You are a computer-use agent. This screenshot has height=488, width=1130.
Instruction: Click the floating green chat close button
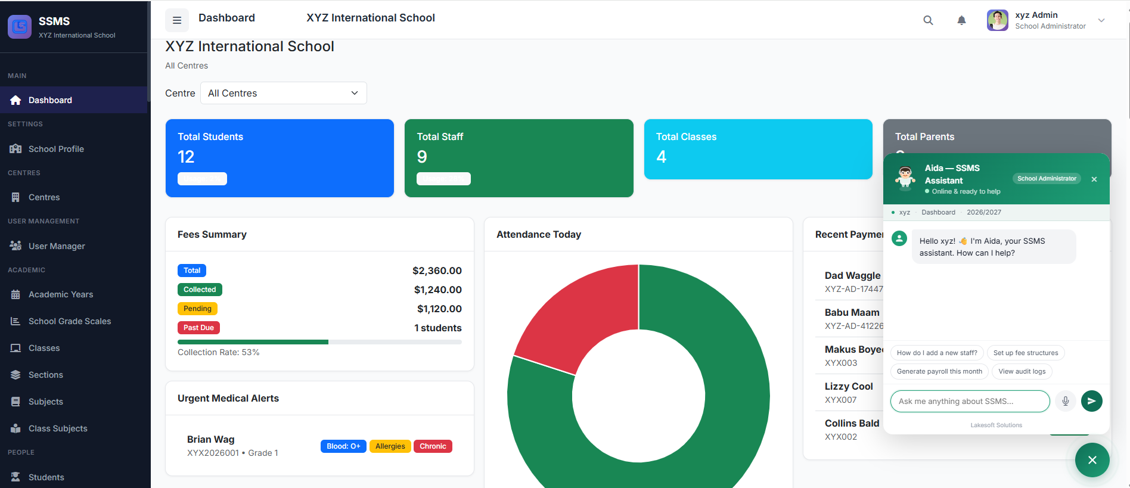tap(1092, 460)
